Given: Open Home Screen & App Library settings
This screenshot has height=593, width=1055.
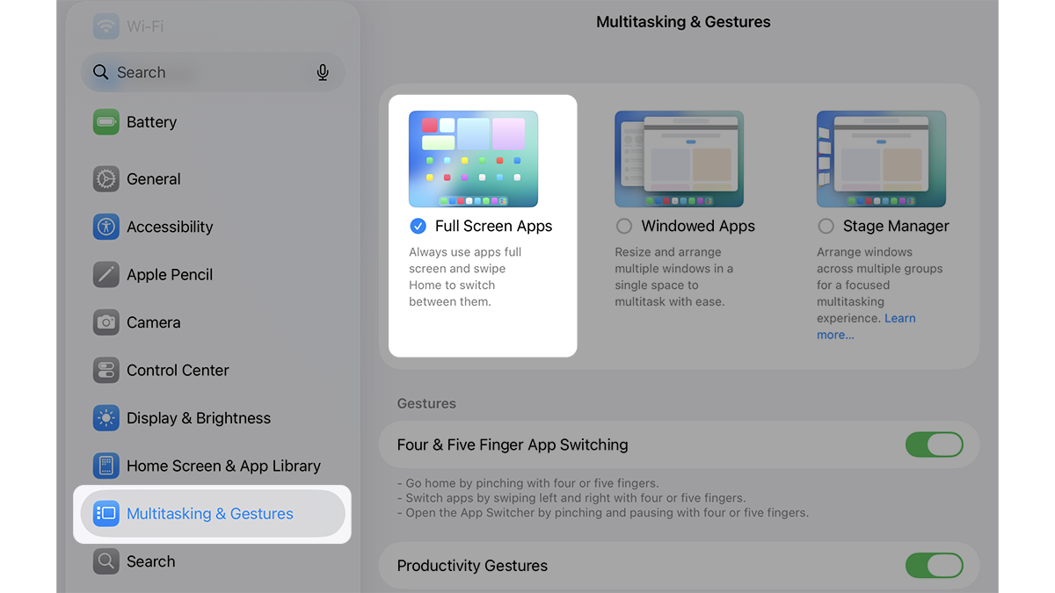Looking at the screenshot, I should click(x=213, y=466).
